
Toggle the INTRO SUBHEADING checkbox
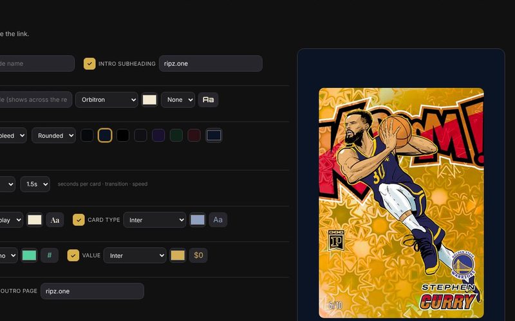(89, 64)
